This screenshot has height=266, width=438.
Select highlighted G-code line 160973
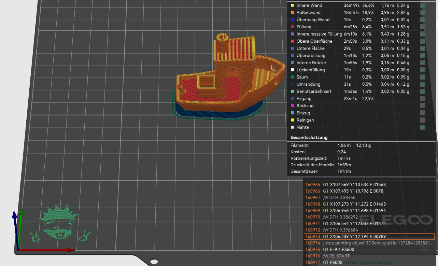369,237
